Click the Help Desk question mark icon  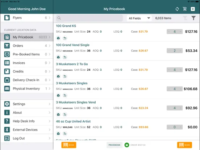pos(7,121)
